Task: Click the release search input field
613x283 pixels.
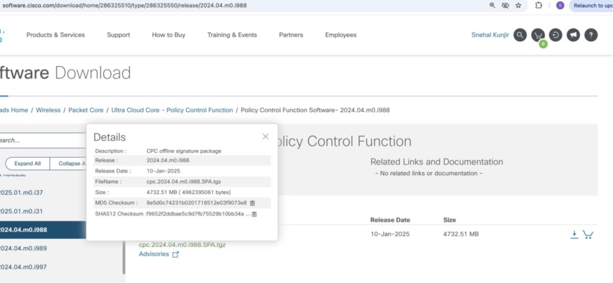Action: 43,140
